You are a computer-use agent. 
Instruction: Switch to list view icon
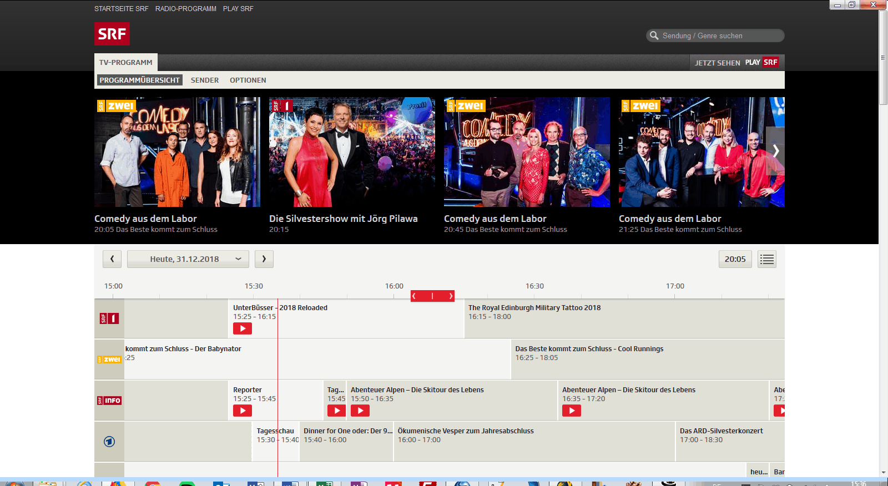click(x=767, y=259)
